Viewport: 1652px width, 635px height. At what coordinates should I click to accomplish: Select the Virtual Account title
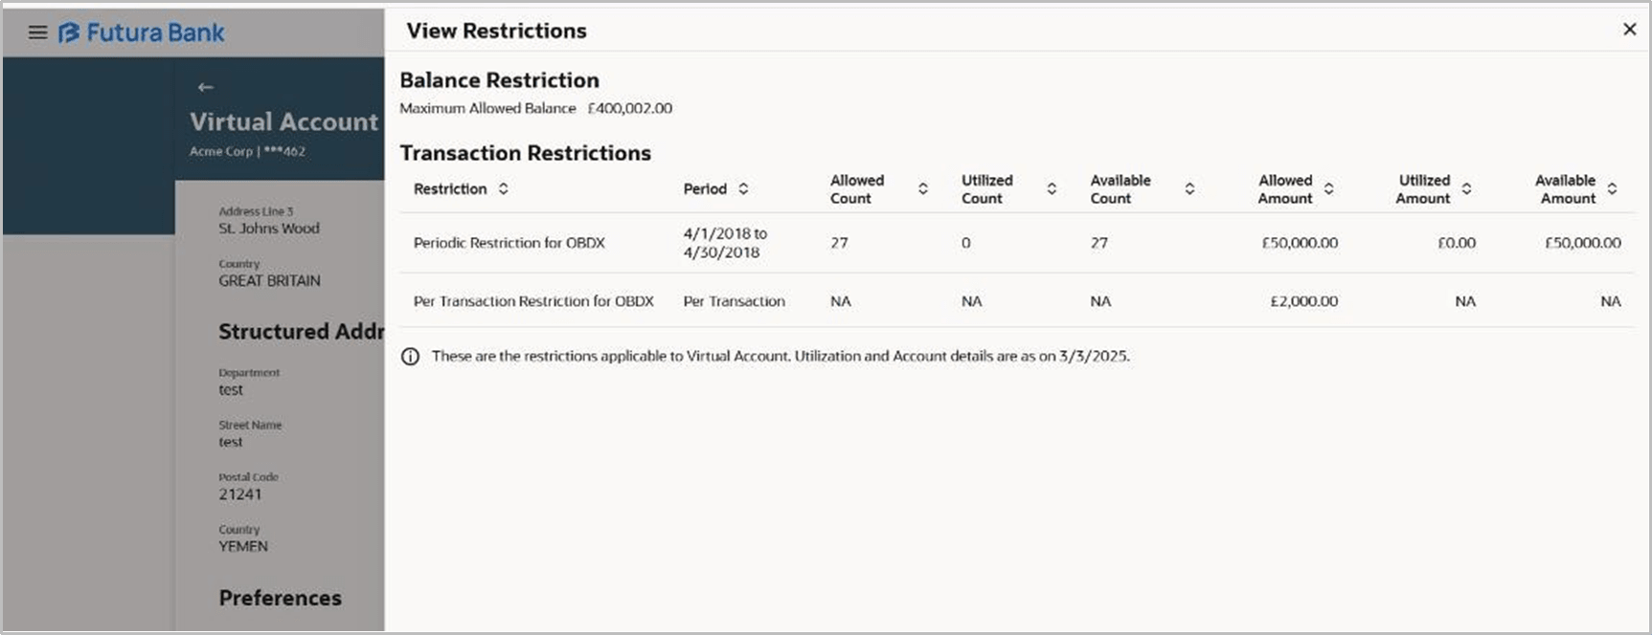(284, 121)
